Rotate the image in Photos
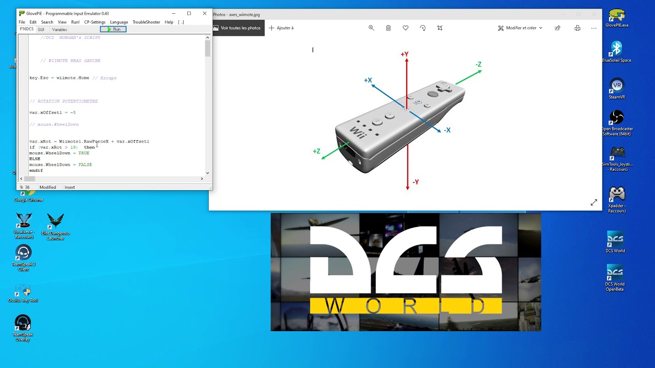Image resolution: width=655 pixels, height=368 pixels. 423,28
